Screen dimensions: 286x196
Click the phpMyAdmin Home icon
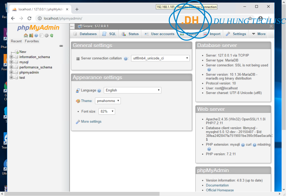[x=26, y=36]
